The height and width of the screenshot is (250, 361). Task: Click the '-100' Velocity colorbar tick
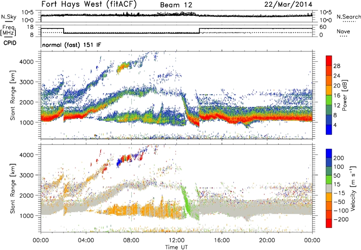click(x=341, y=211)
